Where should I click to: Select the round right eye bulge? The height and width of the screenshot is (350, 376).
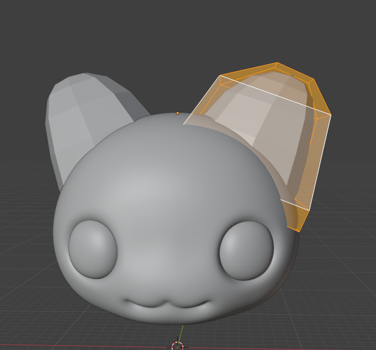click(246, 250)
